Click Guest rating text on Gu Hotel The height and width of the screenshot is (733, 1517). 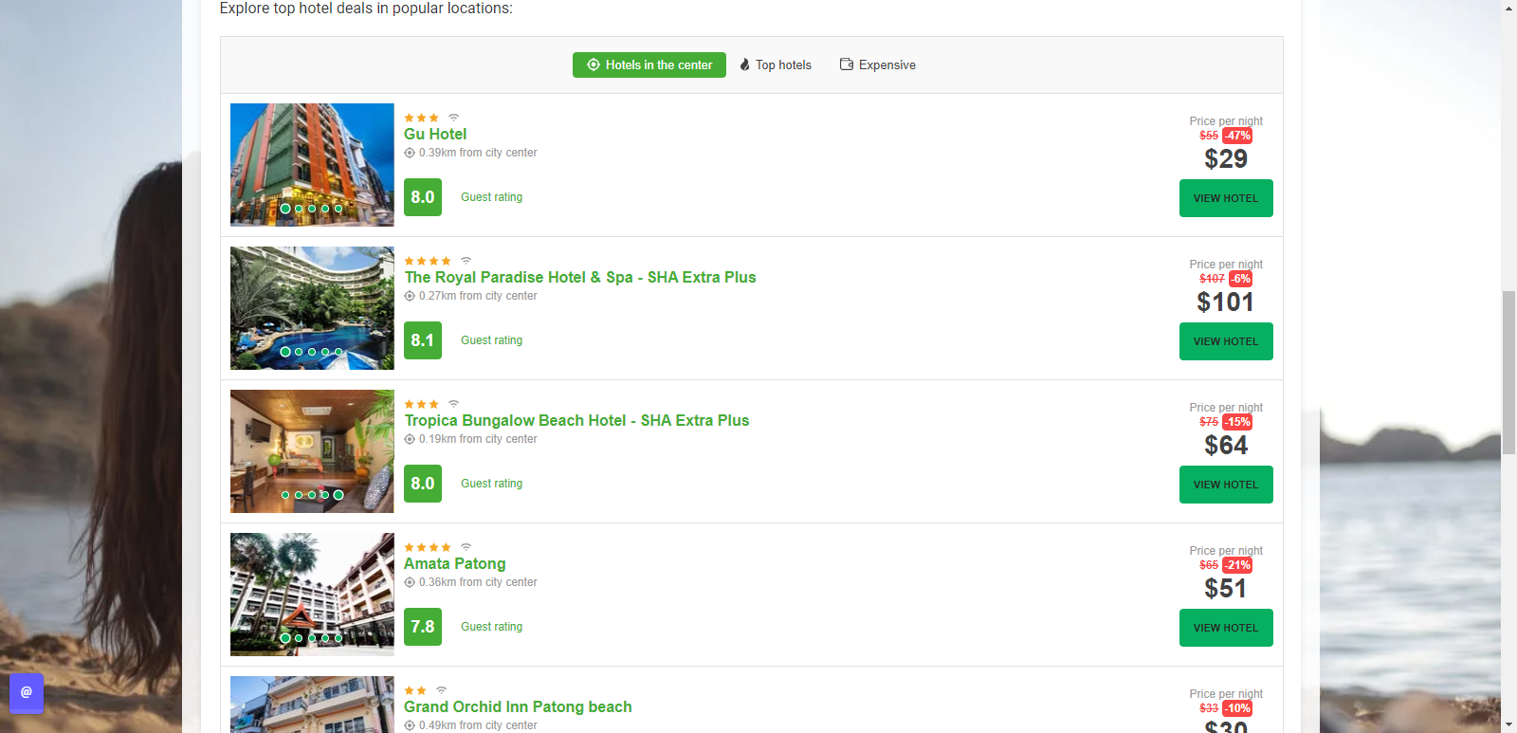491,197
